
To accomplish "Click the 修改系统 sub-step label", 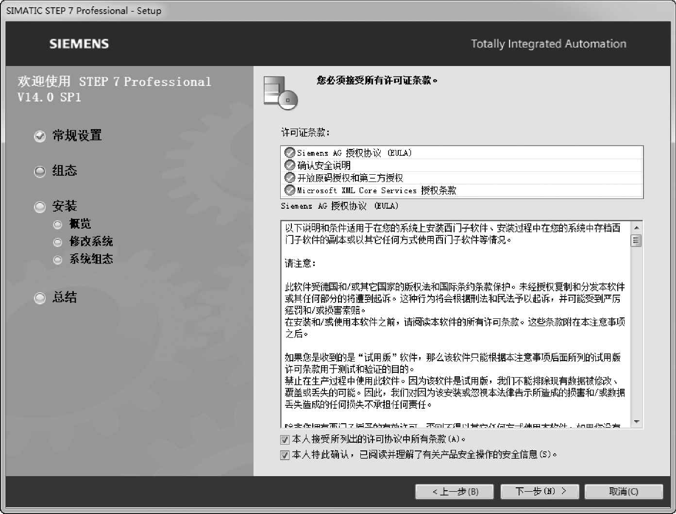I will pos(91,241).
